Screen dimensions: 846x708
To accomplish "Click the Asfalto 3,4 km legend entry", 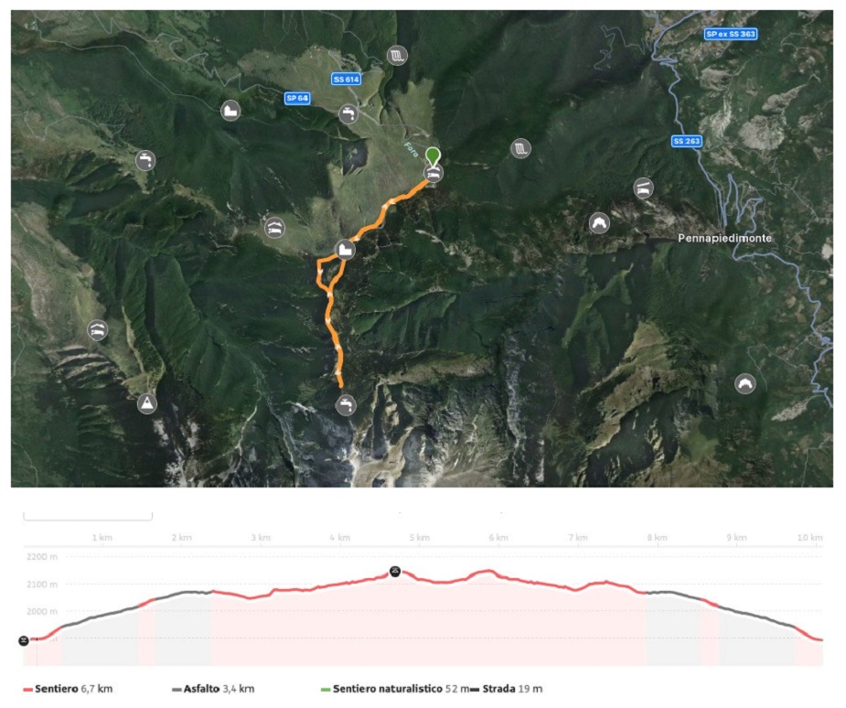I will (213, 689).
